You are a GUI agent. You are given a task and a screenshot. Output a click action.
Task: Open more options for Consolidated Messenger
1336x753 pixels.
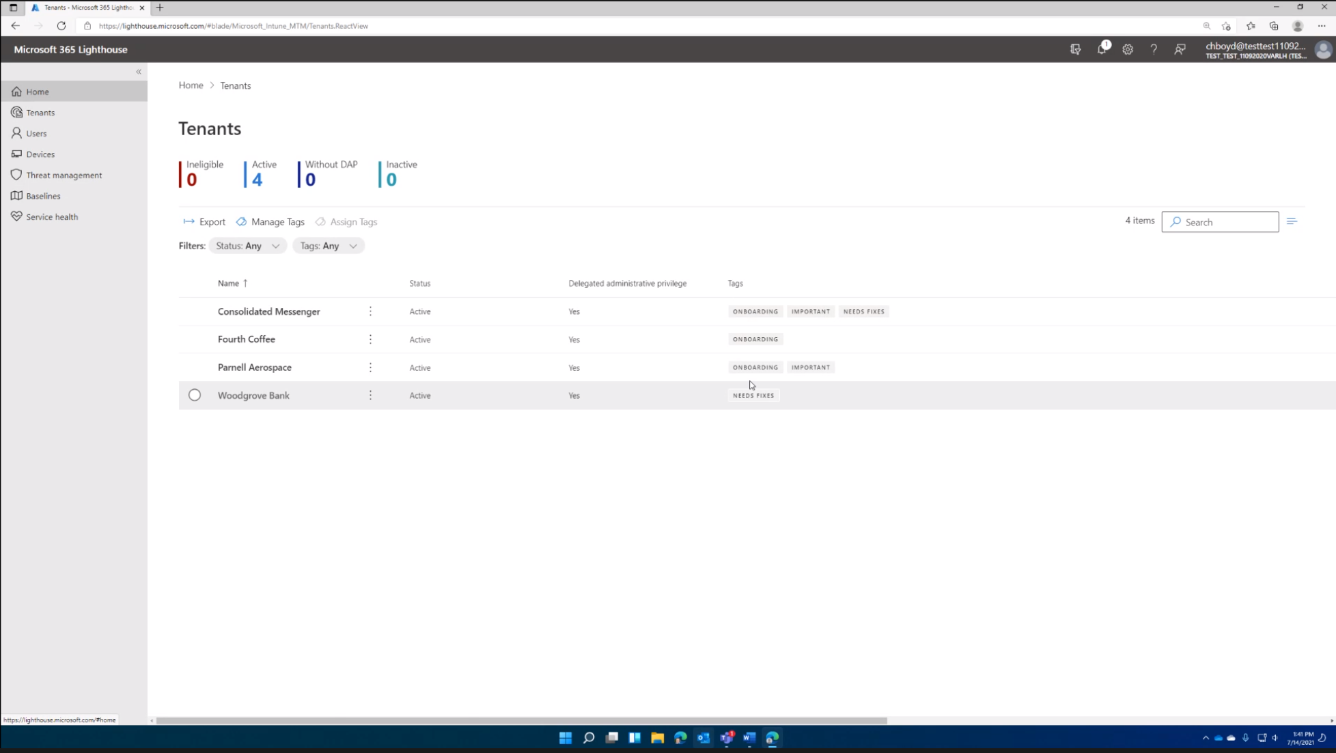370,311
